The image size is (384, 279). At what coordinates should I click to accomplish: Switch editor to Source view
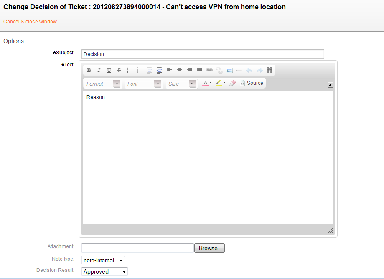pos(252,83)
